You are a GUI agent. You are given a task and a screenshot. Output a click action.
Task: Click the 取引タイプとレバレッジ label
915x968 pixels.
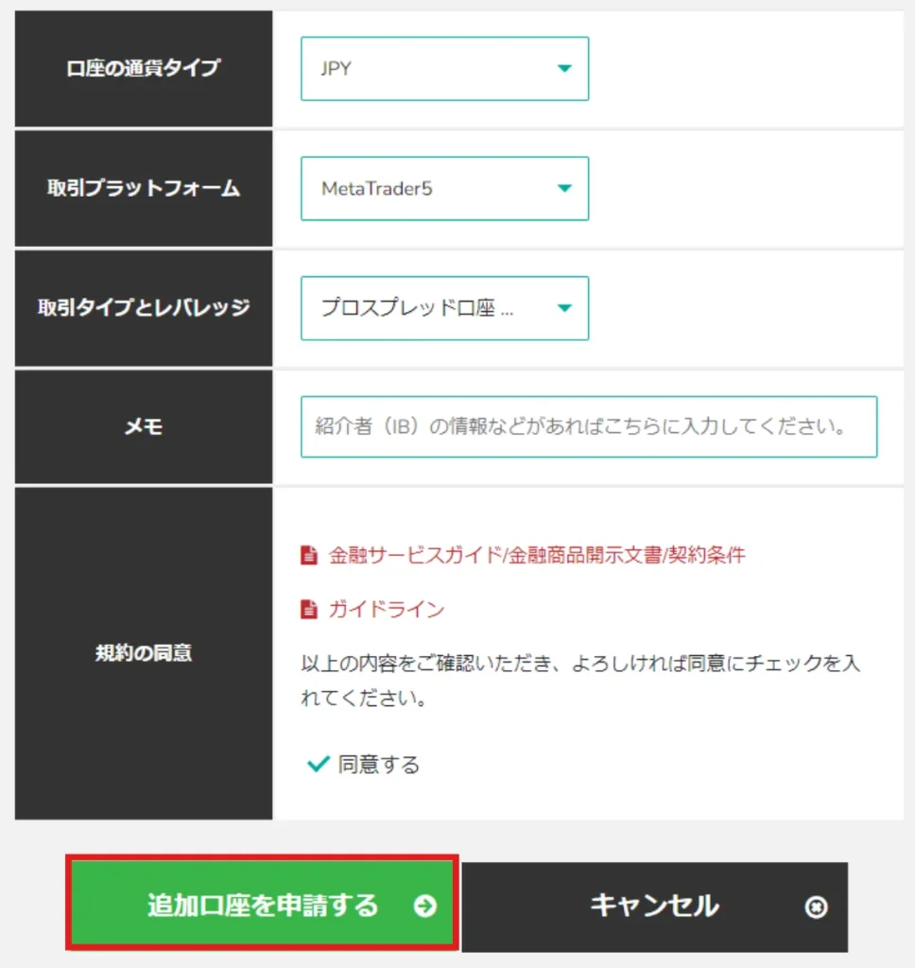click(144, 308)
